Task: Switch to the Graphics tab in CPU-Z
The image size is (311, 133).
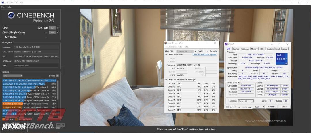Action: [x=270, y=49]
